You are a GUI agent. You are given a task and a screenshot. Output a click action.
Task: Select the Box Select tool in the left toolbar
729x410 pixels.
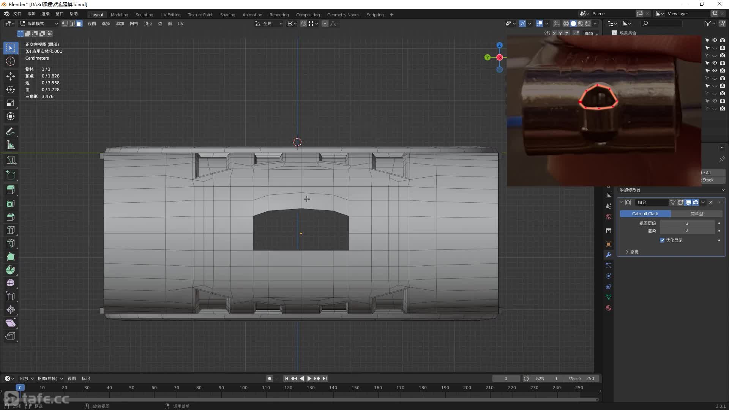pyautogui.click(x=11, y=48)
